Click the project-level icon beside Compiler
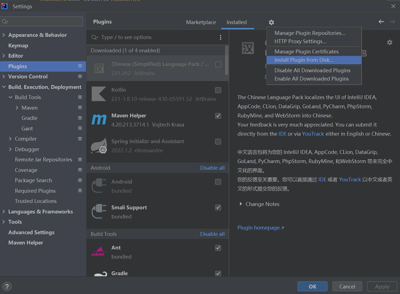The image size is (400, 294). tap(80, 139)
